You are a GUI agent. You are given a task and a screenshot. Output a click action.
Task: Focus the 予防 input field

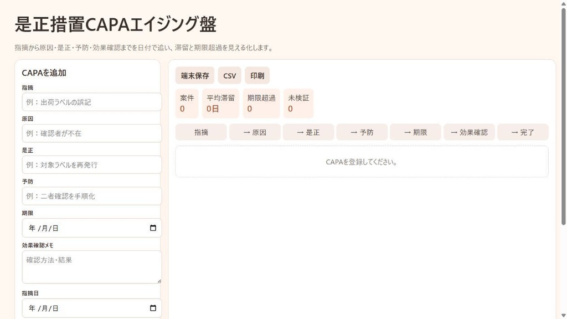[x=92, y=196]
